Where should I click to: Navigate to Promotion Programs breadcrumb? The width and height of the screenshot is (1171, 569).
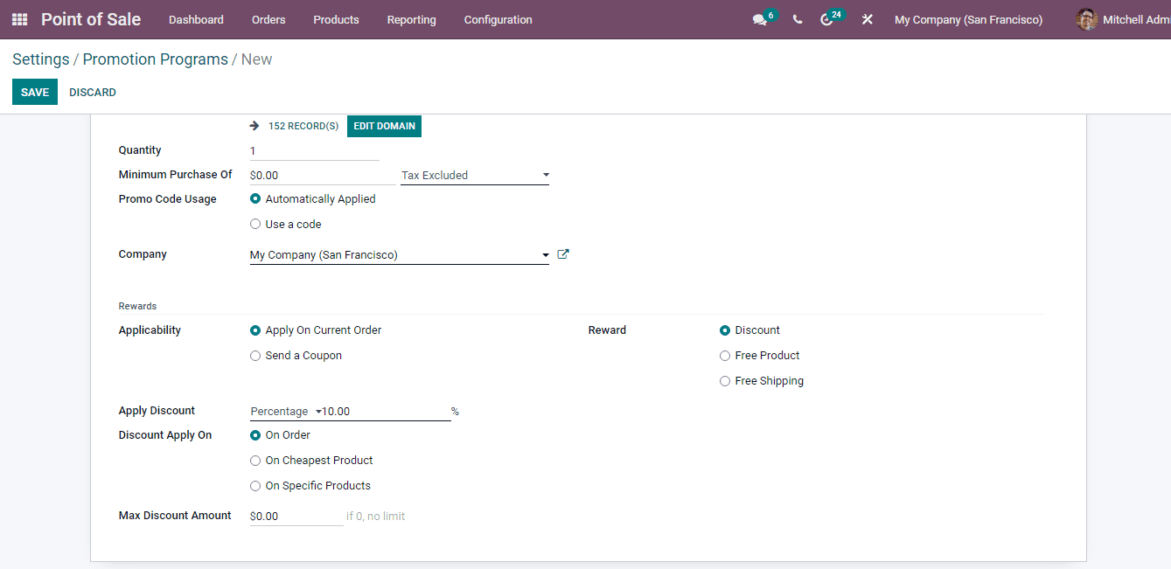pos(155,59)
